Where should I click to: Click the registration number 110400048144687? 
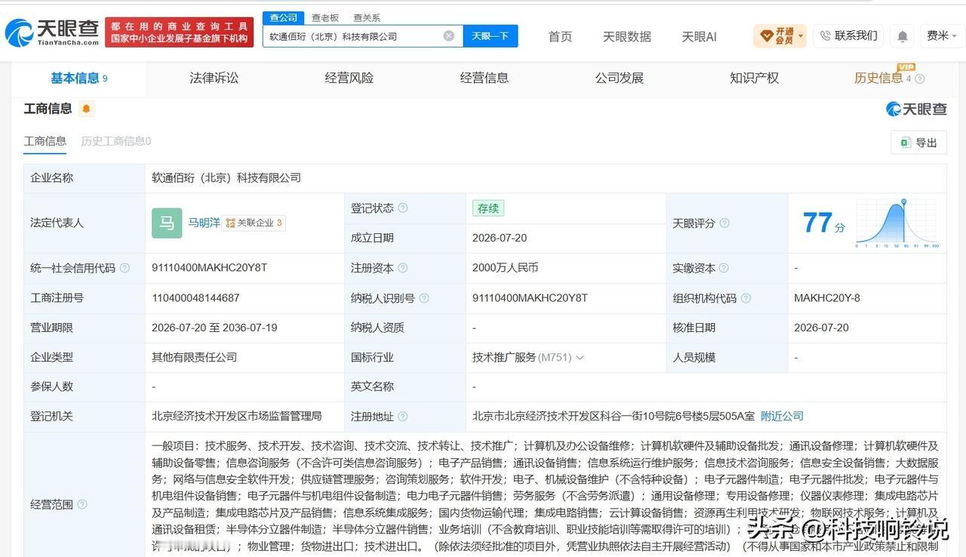[195, 298]
